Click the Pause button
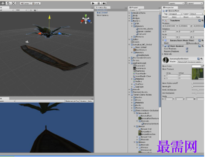This screenshot has height=160, width=205. 99,3
